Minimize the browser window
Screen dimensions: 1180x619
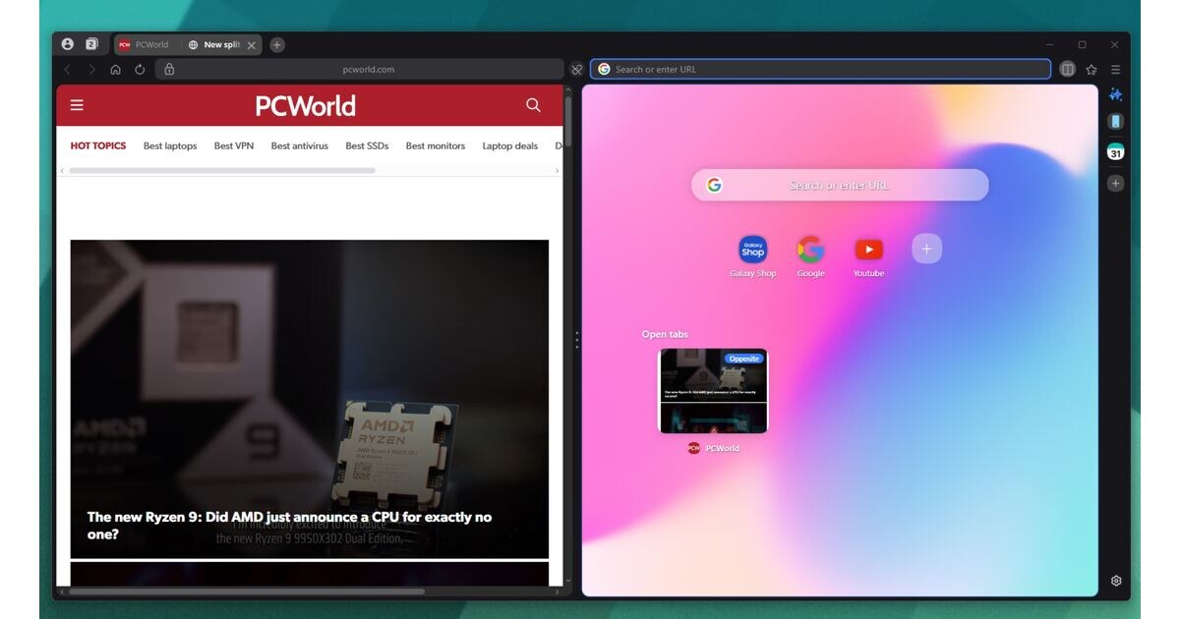(x=1050, y=44)
